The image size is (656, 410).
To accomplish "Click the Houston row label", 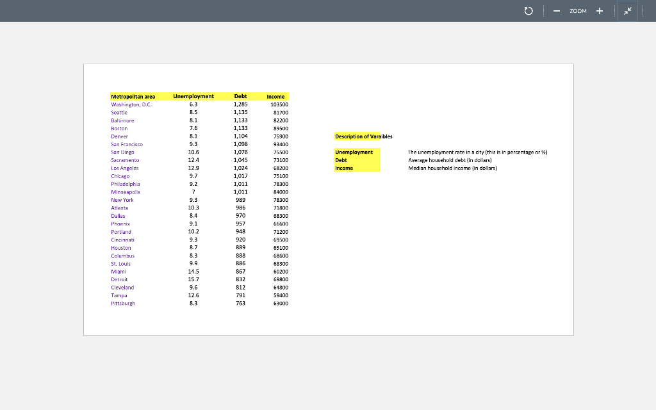I will 120,248.
